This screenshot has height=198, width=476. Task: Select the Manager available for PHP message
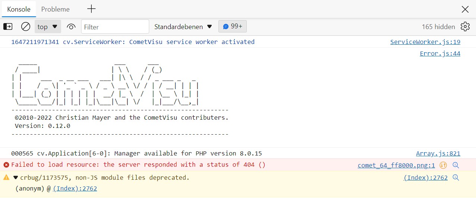click(x=136, y=154)
